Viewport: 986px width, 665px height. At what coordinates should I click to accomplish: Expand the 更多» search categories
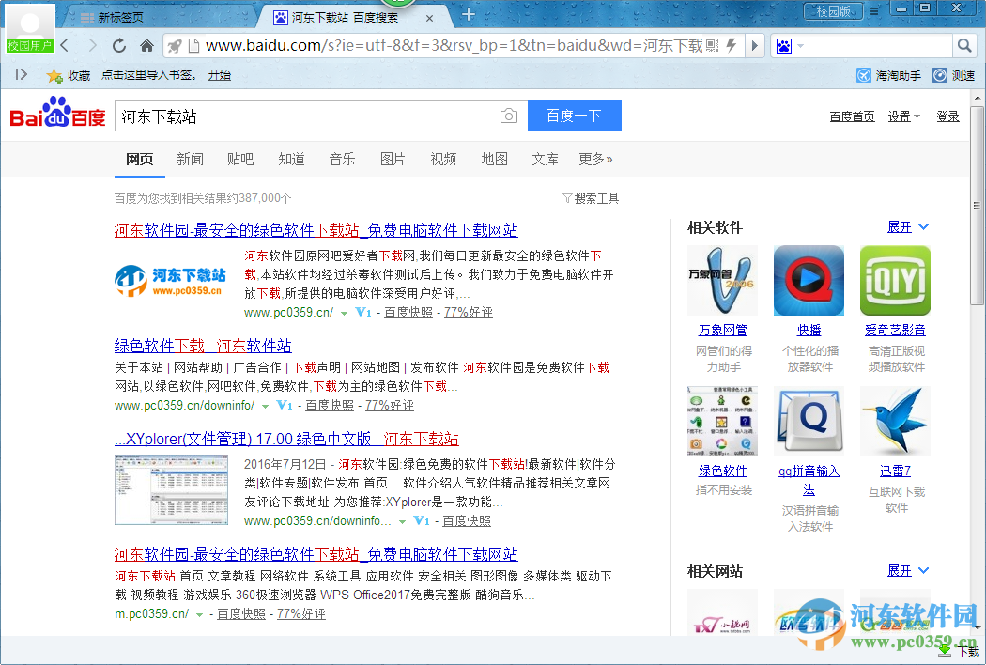point(594,159)
